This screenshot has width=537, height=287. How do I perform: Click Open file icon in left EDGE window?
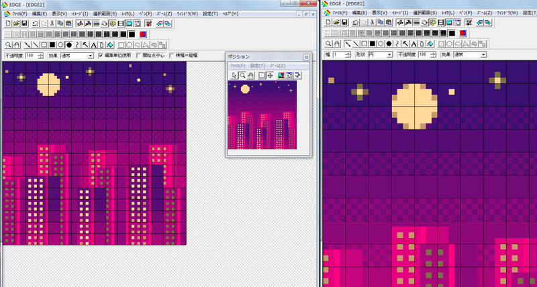coord(16,23)
